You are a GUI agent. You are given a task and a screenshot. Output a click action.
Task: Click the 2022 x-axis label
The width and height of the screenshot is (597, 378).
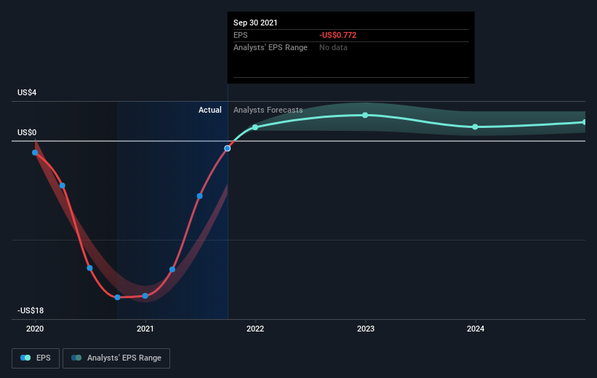click(x=255, y=329)
